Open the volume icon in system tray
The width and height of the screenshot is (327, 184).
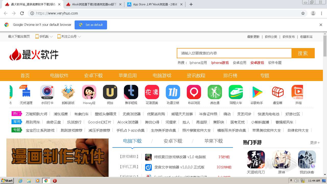[296, 181]
